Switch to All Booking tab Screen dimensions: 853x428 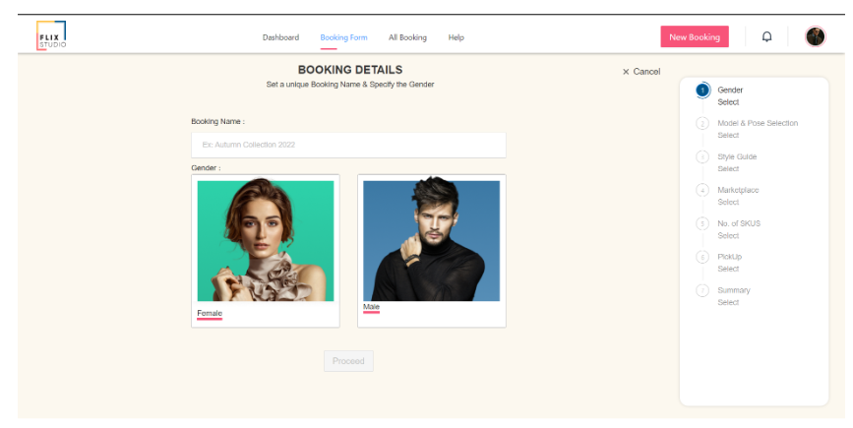coord(407,37)
